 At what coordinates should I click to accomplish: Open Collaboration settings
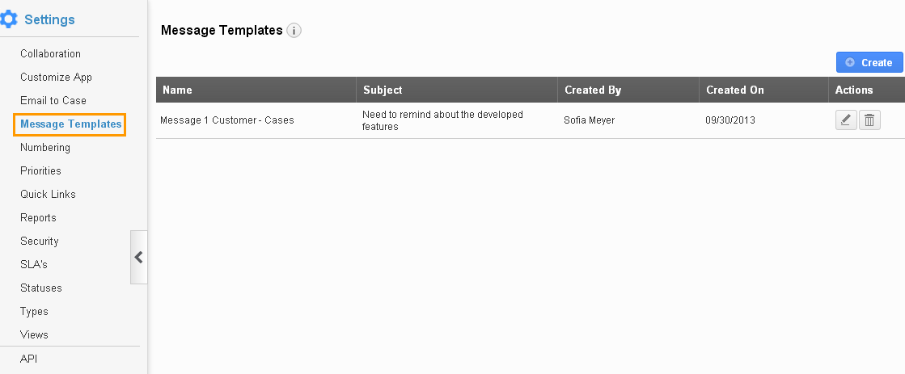click(x=50, y=53)
